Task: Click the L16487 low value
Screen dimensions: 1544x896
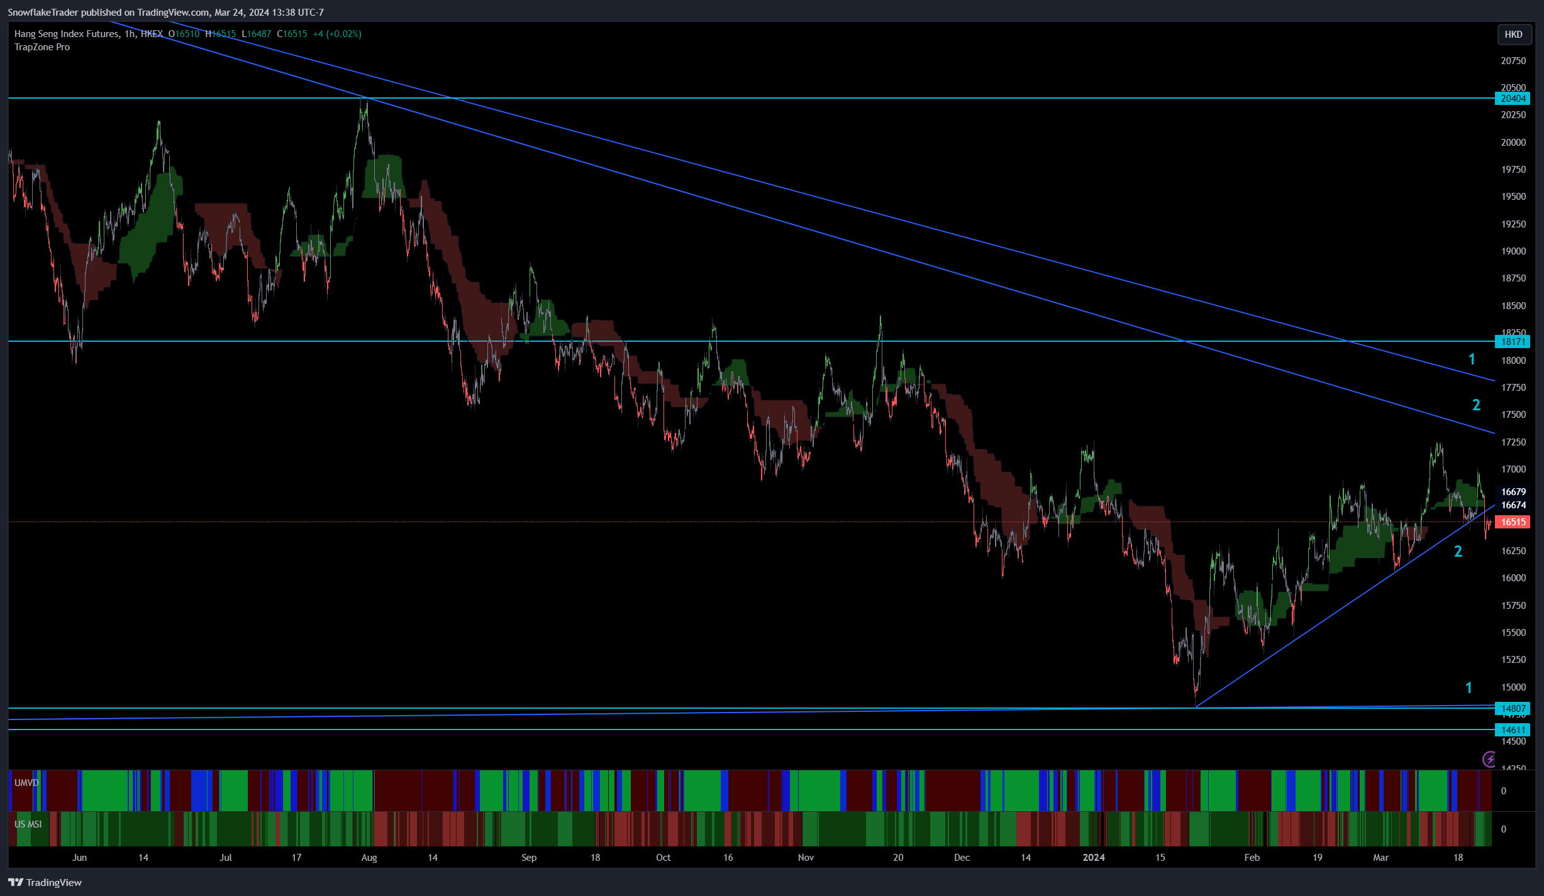Action: pyautogui.click(x=257, y=34)
